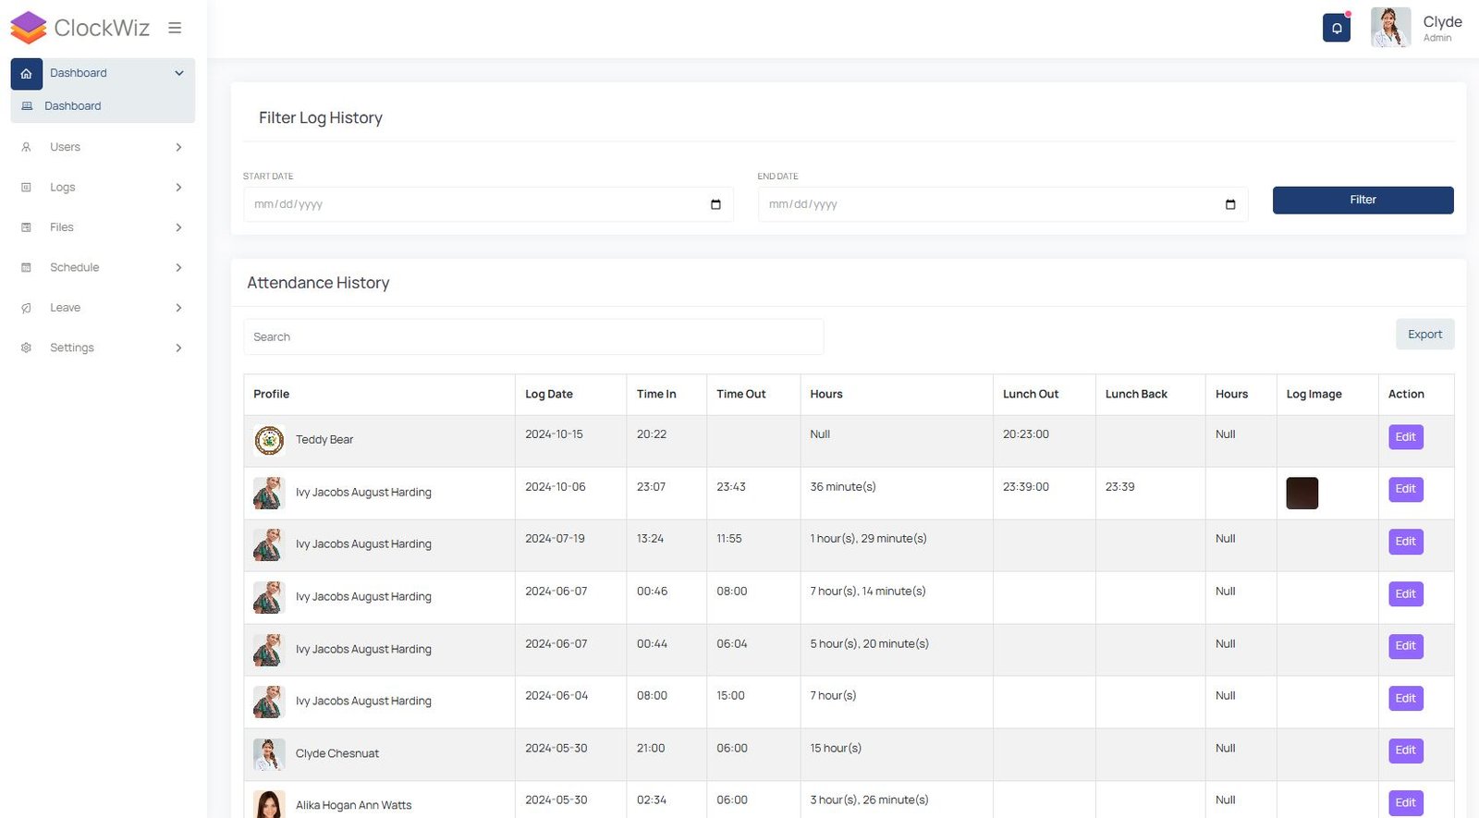Click Teddy Bear's profile picture
Screen dimensions: 1479x818
pos(269,441)
